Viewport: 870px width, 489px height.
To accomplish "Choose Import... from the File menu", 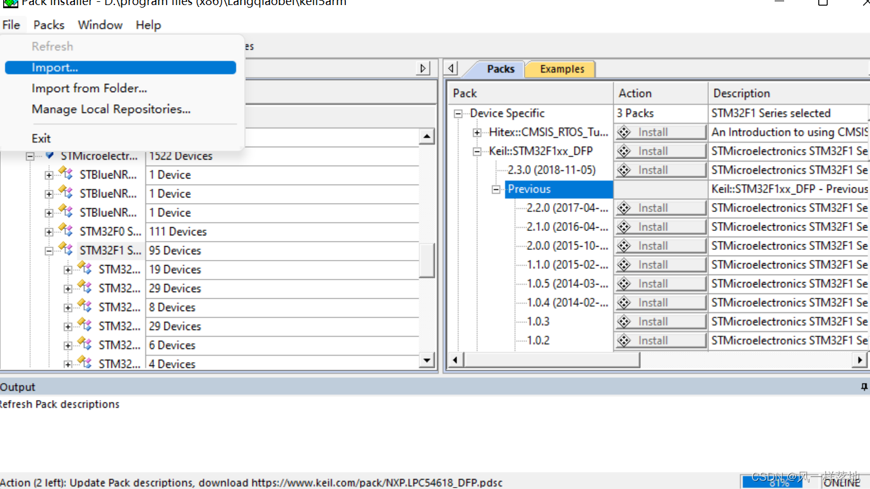I will tap(121, 68).
